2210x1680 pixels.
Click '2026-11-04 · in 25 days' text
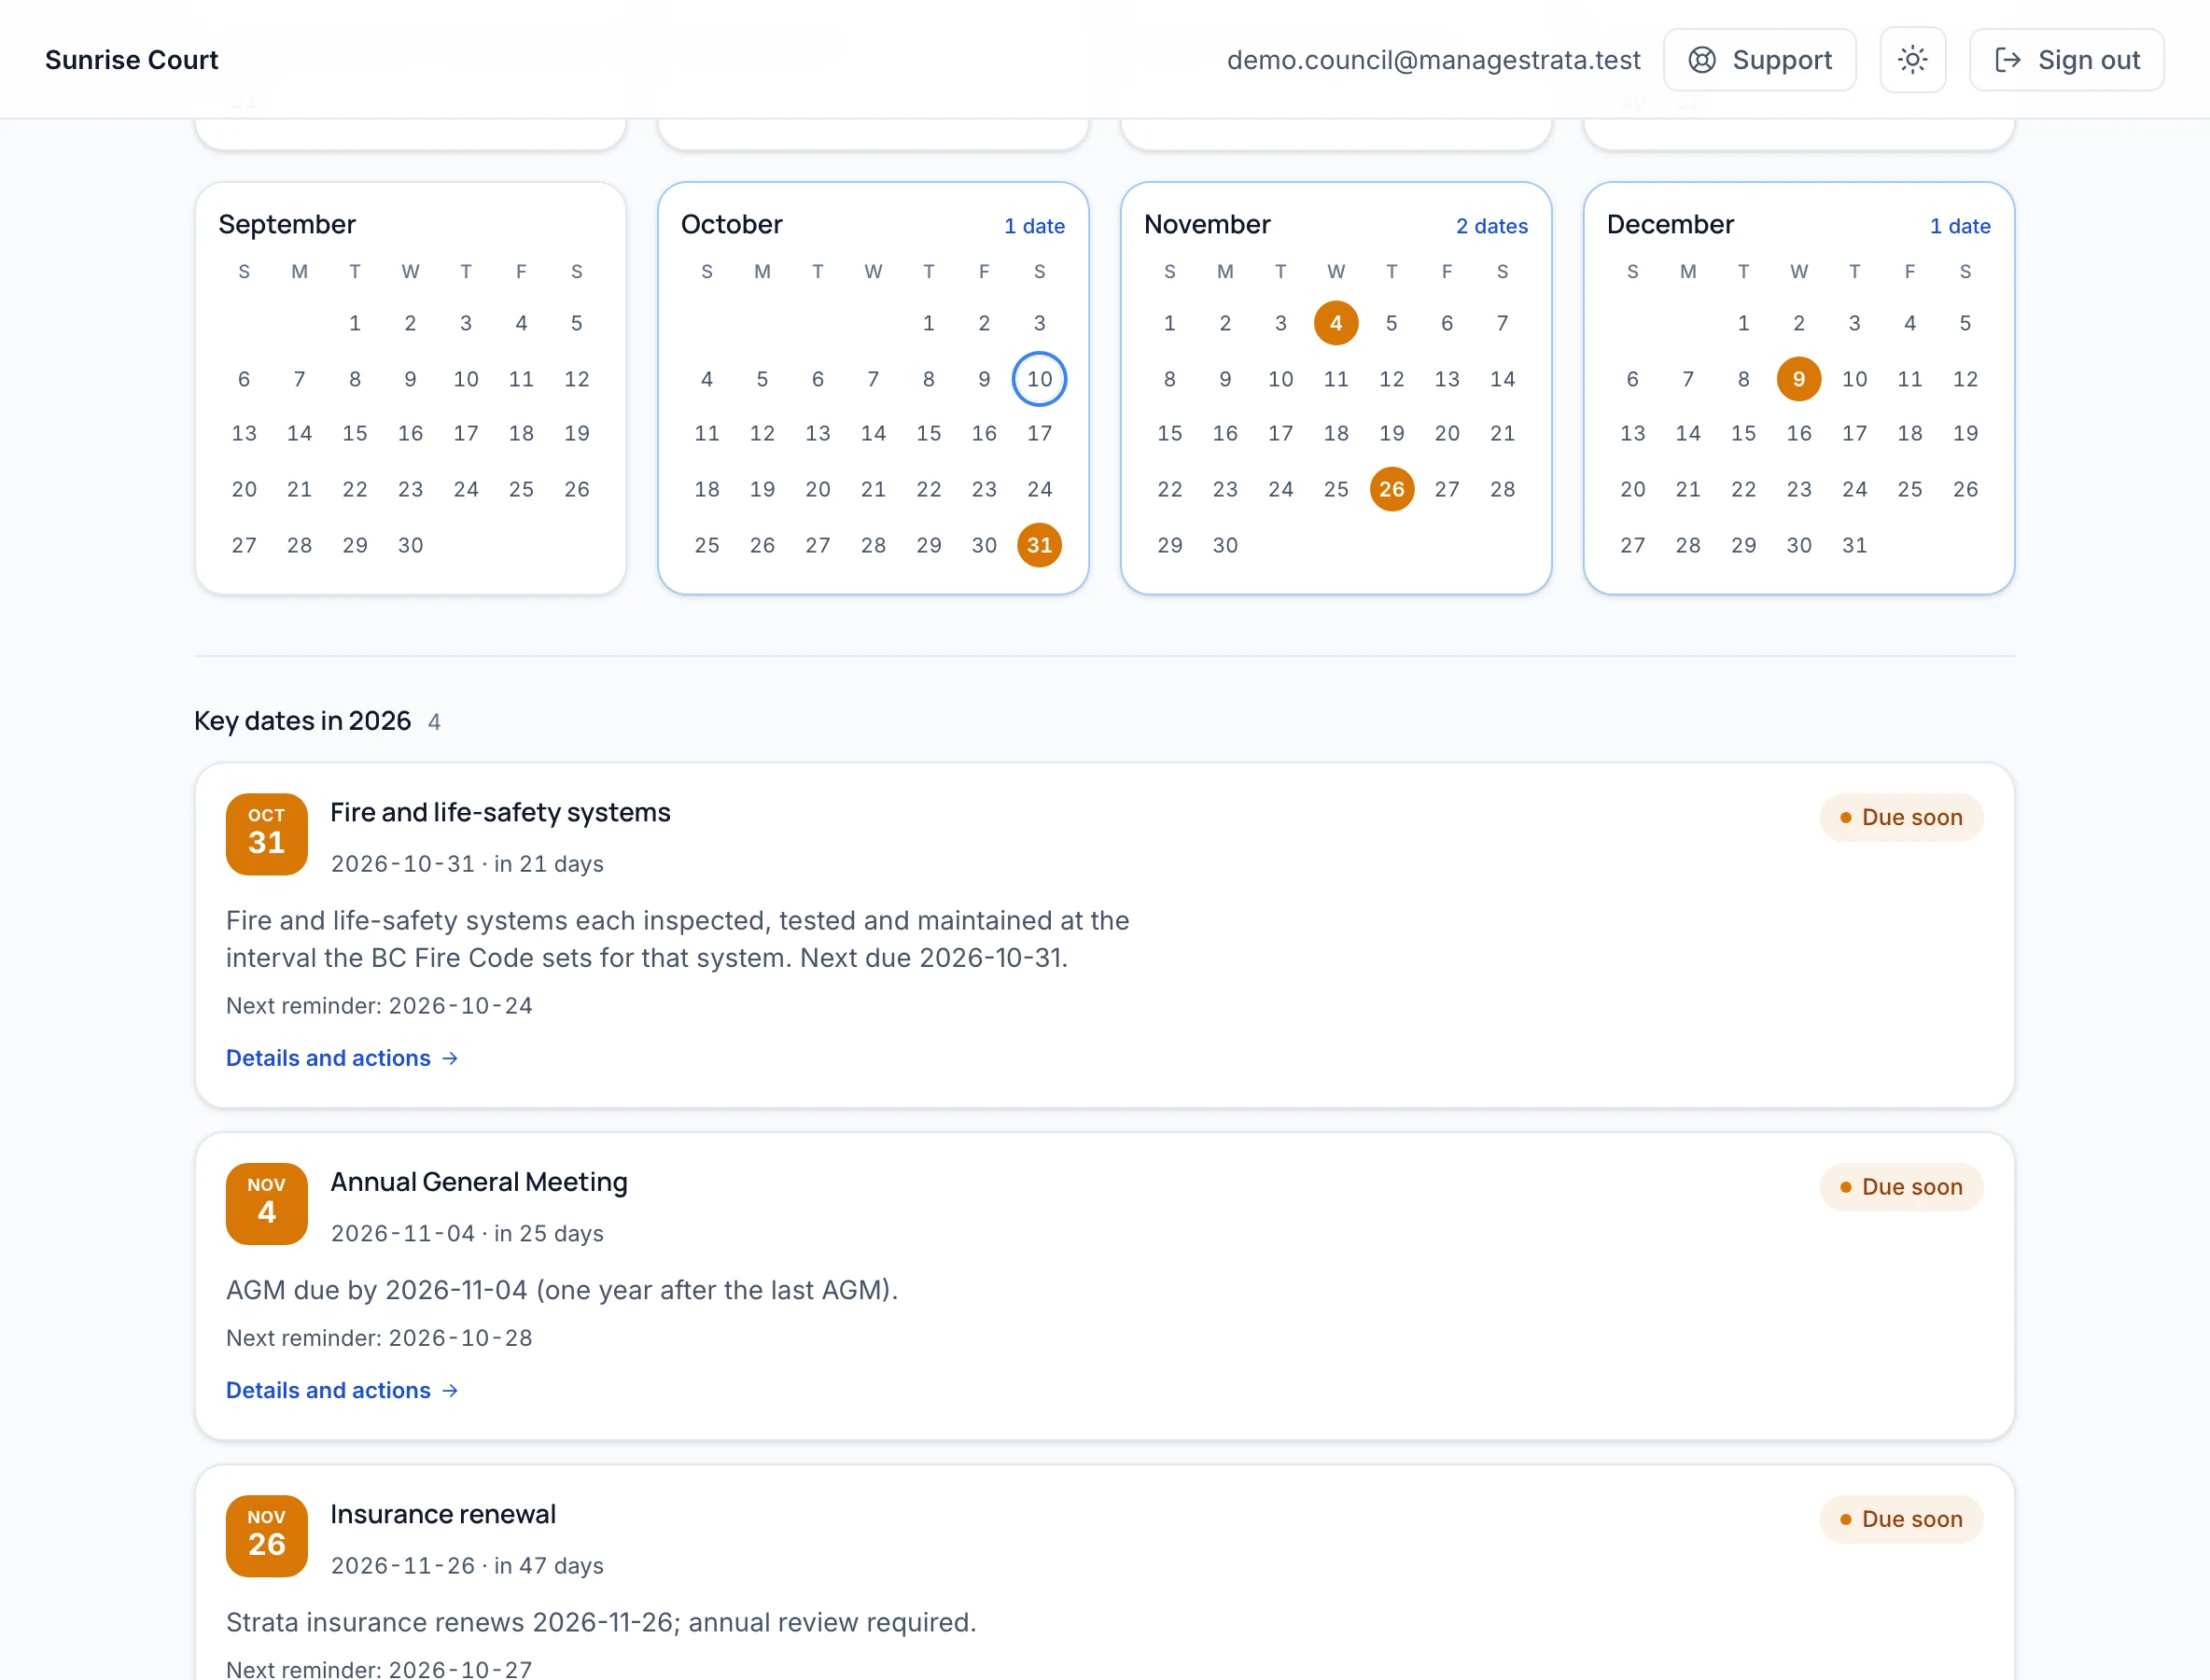pyautogui.click(x=467, y=1234)
